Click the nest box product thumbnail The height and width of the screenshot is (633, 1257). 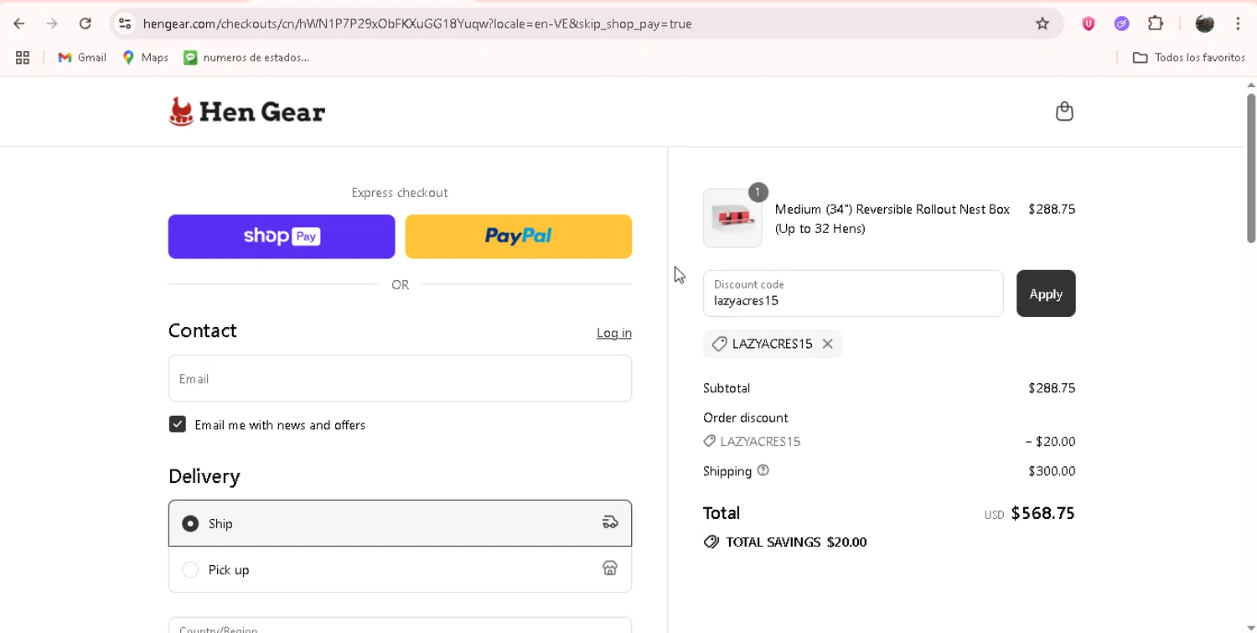(732, 218)
